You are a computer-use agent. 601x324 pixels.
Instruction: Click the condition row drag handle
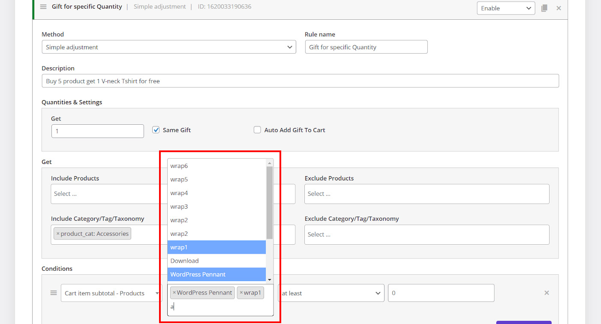tap(54, 293)
